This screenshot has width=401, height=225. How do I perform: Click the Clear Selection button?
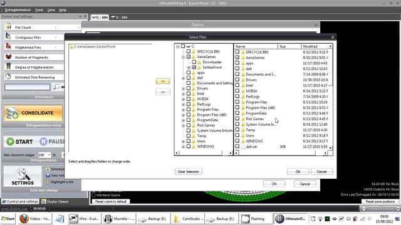tap(189, 171)
